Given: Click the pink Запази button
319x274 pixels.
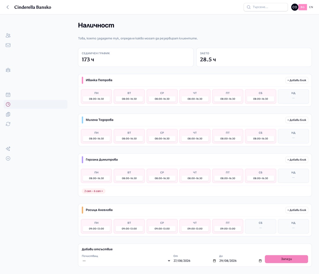Looking at the screenshot, I should click(x=286, y=259).
